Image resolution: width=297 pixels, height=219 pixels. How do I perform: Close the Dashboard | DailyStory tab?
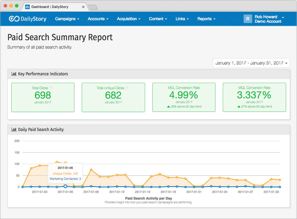coord(83,7)
